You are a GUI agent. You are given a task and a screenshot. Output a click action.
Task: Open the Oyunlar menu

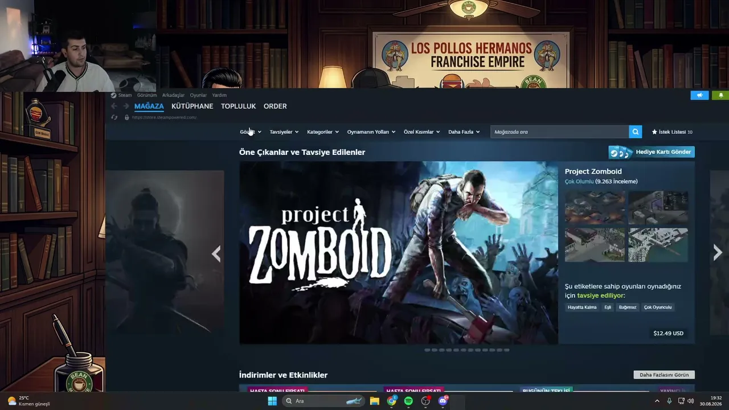[x=198, y=95]
